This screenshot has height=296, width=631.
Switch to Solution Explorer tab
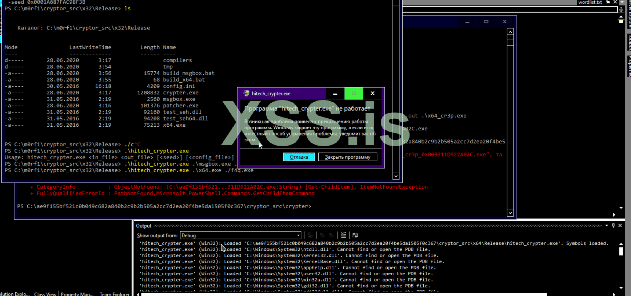point(15,294)
